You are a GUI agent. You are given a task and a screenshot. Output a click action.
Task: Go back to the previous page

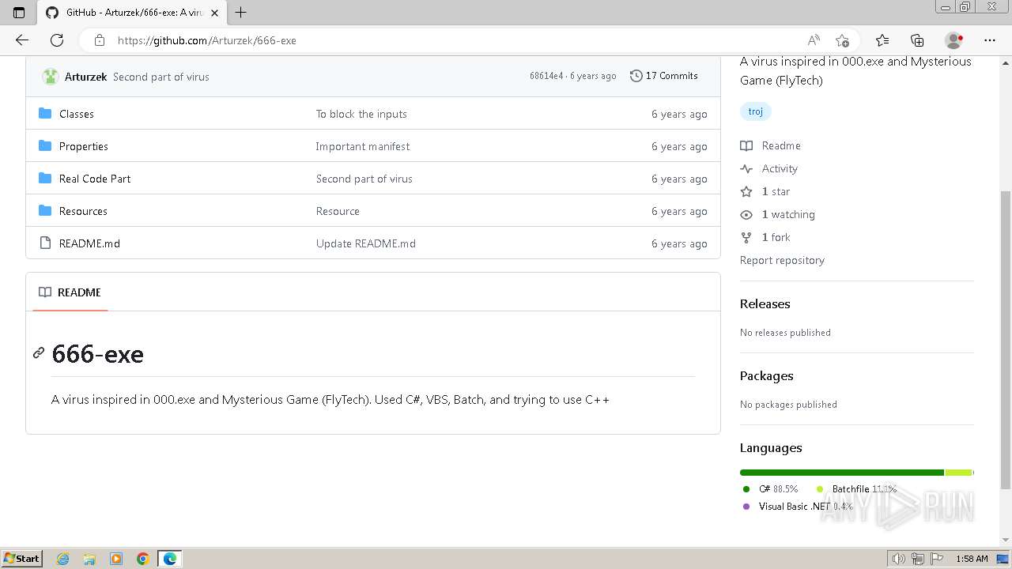pyautogui.click(x=22, y=40)
